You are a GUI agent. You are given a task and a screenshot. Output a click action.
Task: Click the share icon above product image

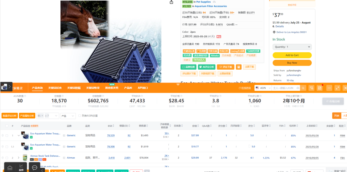(171, 2)
